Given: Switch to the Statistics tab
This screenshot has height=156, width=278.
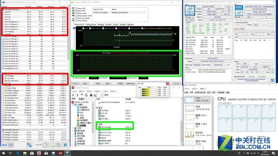Looking at the screenshot, I should click(130, 25).
